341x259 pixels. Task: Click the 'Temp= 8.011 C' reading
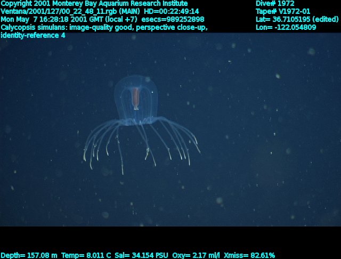pyautogui.click(x=86, y=255)
